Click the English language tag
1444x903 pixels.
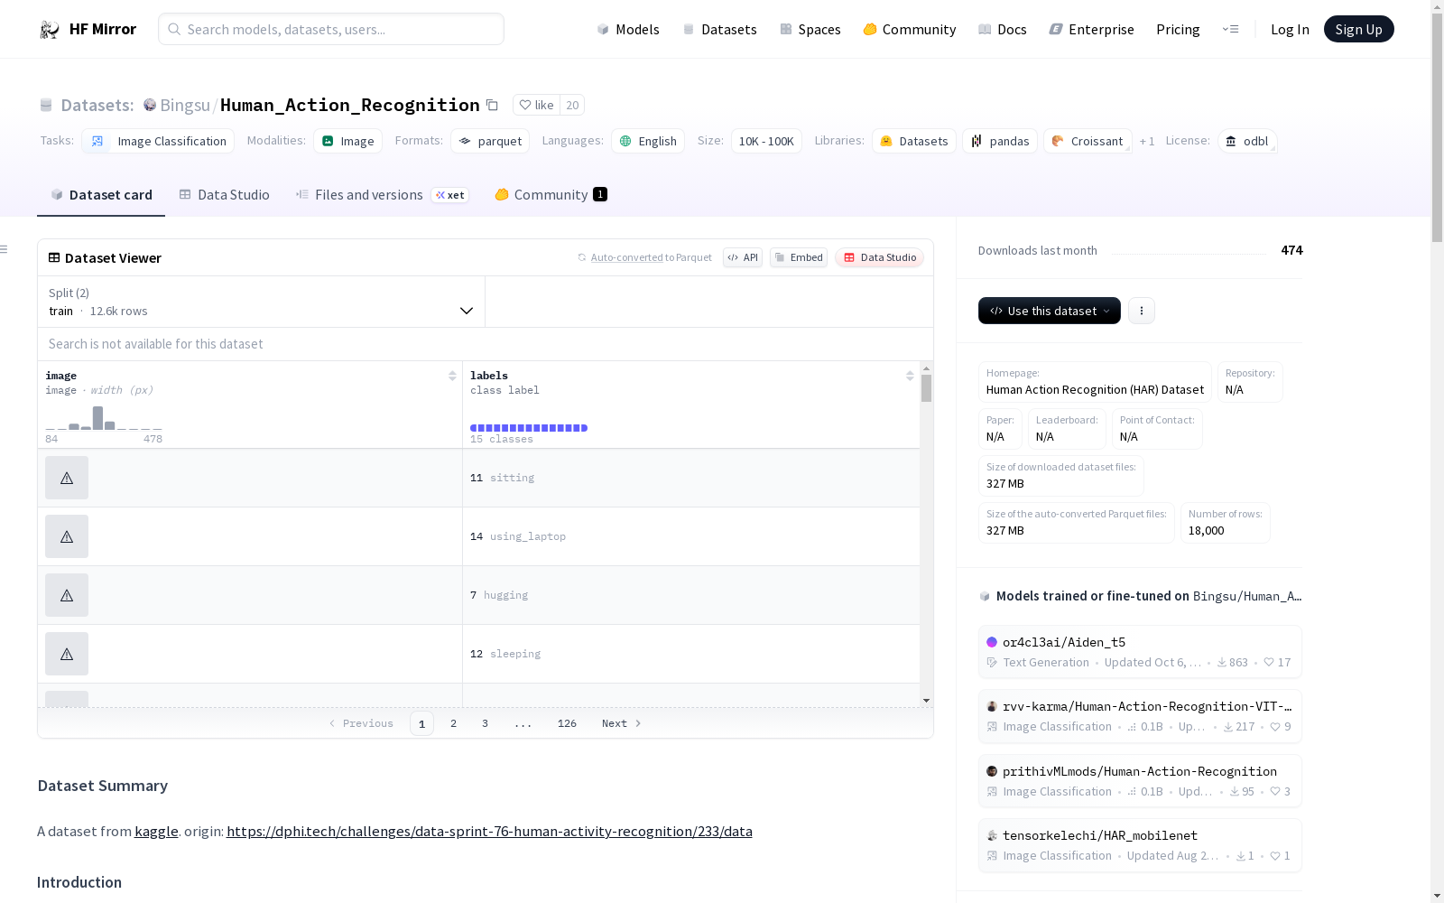point(648,141)
